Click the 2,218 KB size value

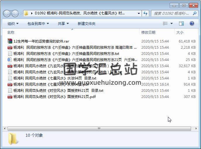(x=188, y=48)
